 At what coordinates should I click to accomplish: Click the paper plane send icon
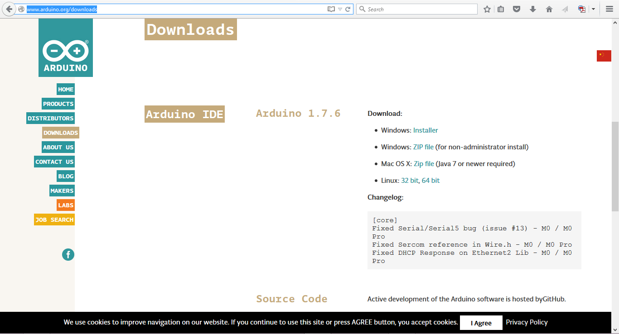tap(565, 9)
